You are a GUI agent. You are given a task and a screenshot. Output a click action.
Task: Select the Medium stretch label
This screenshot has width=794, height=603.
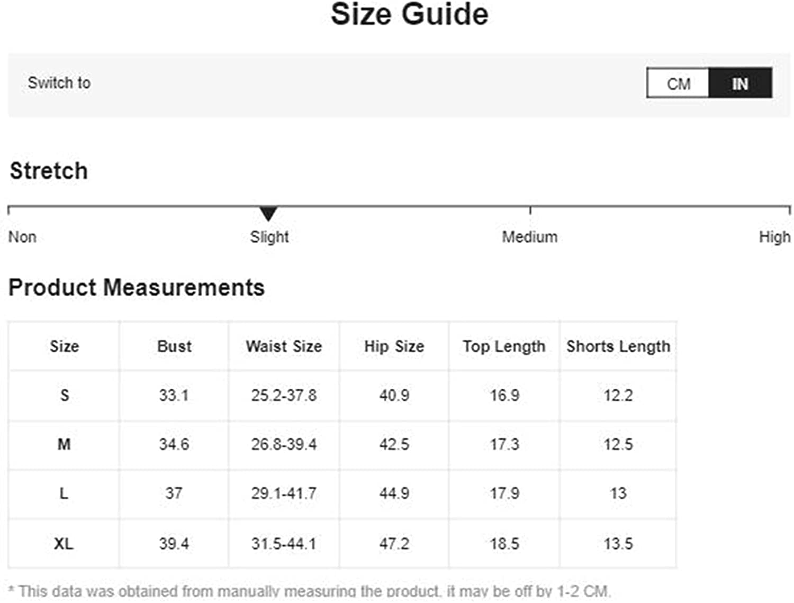[529, 236]
